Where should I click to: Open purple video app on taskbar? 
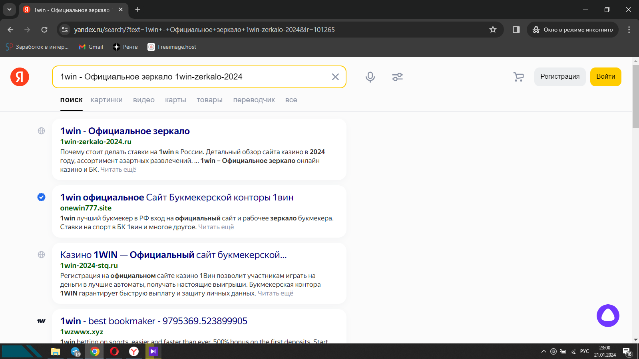pos(153,351)
